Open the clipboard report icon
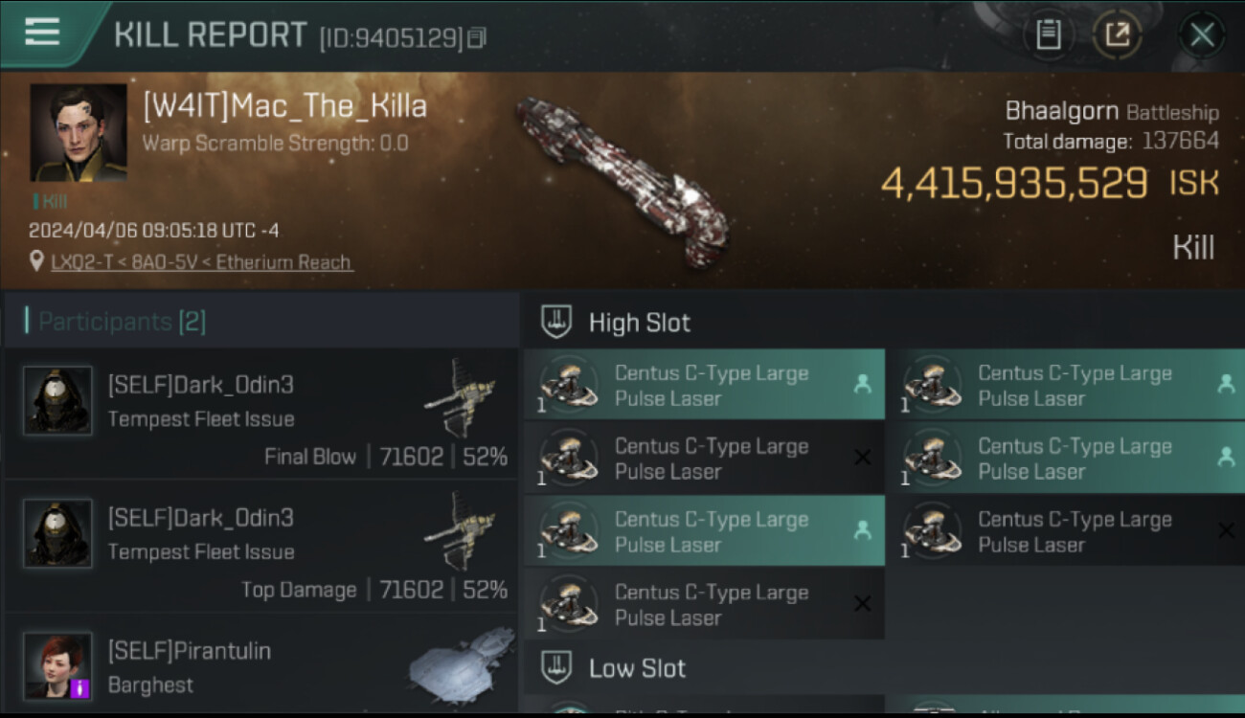Screen dimensions: 1245x718 click(x=1049, y=35)
